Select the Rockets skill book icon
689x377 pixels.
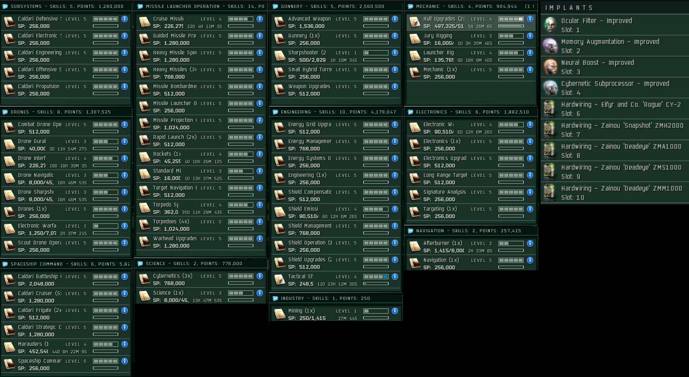tap(144, 157)
